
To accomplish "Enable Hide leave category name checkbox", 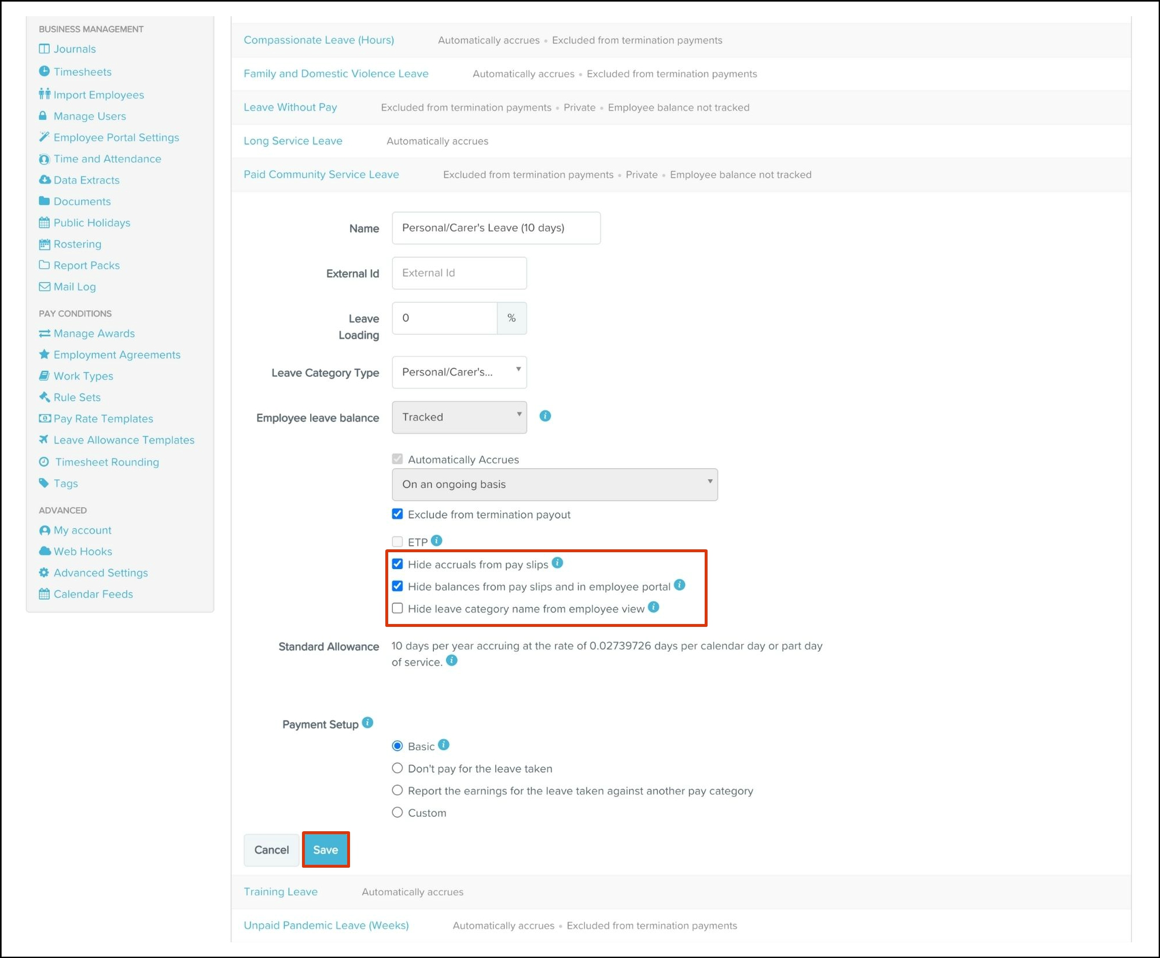I will [397, 608].
